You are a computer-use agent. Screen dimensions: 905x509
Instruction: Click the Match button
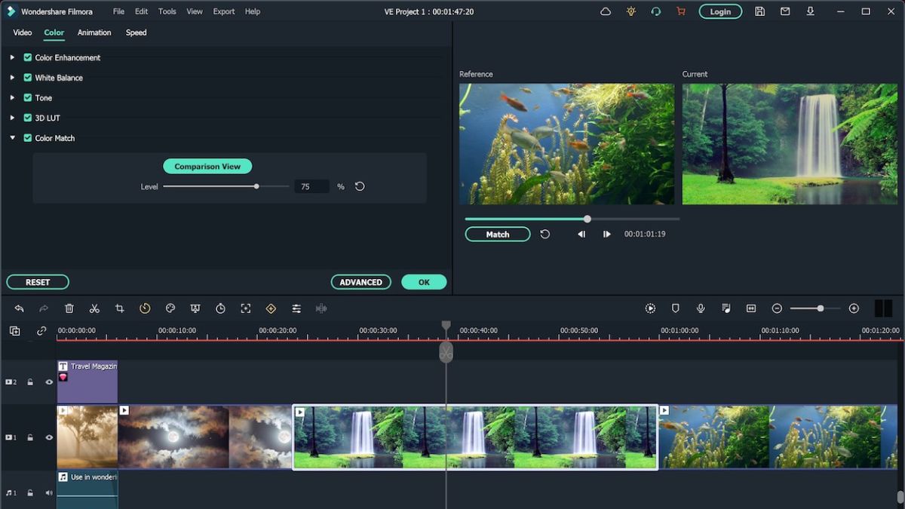(498, 235)
